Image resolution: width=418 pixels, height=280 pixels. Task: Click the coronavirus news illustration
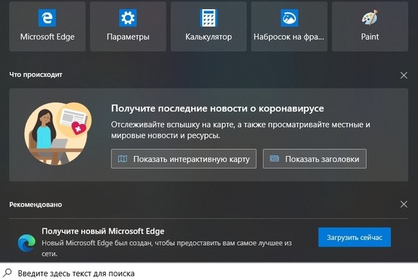point(58,133)
